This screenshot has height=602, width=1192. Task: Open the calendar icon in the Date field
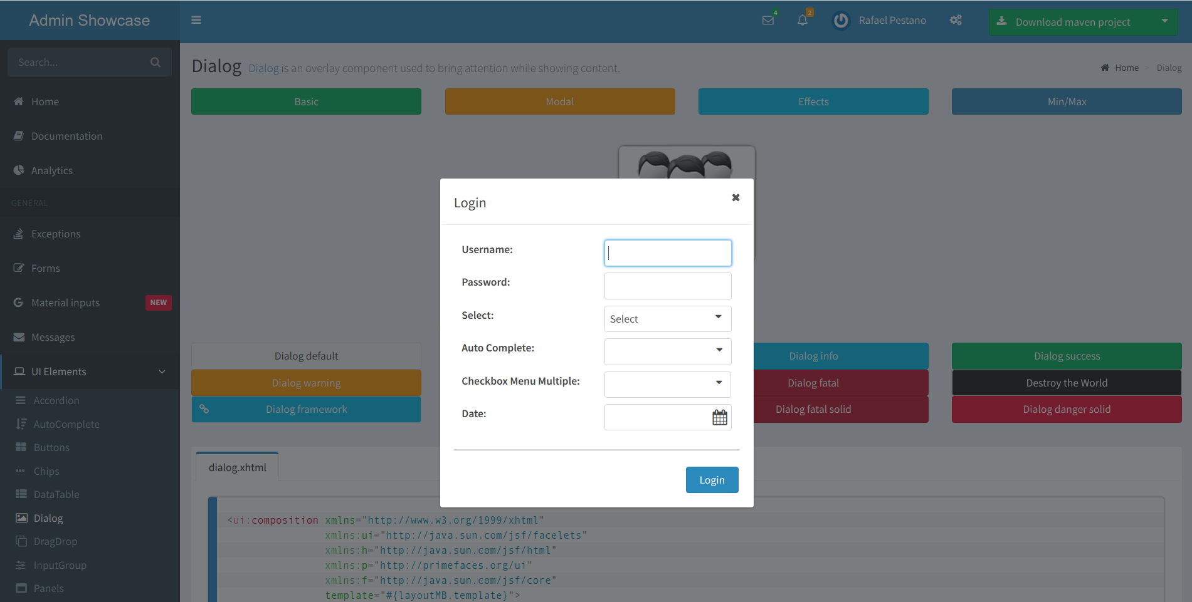(720, 417)
